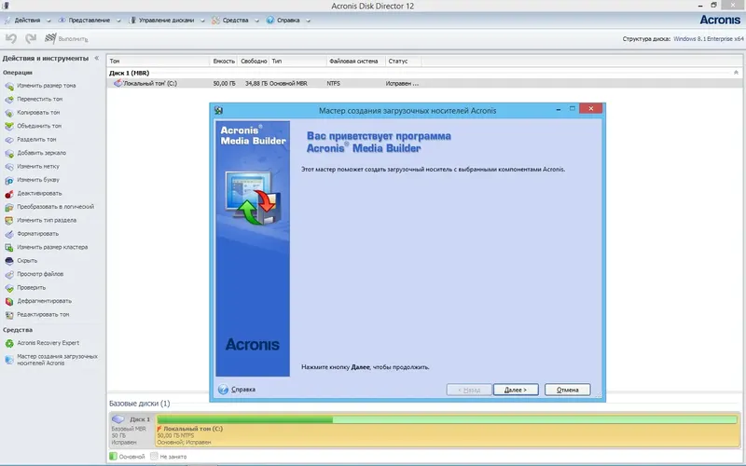This screenshot has width=746, height=466.
Task: Open the Управление дисками menu
Action: pyautogui.click(x=166, y=21)
